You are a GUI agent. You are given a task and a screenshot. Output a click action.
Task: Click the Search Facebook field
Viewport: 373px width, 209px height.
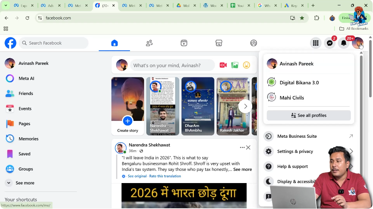[54, 43]
